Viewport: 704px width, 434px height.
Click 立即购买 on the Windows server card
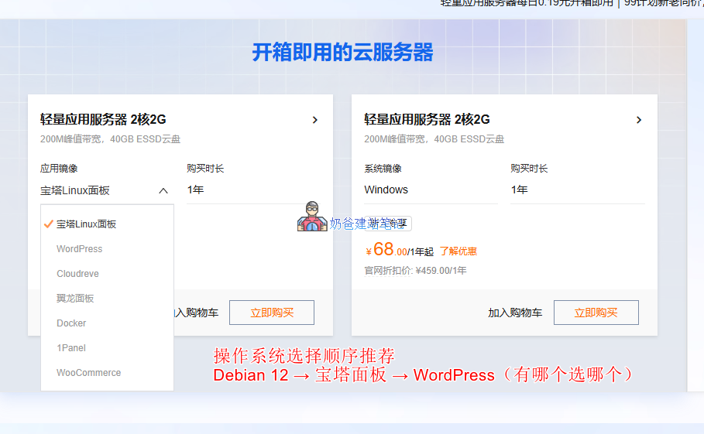click(x=596, y=313)
